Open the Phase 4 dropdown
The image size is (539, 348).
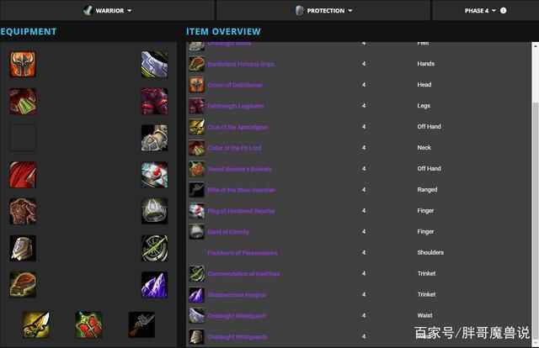(480, 11)
